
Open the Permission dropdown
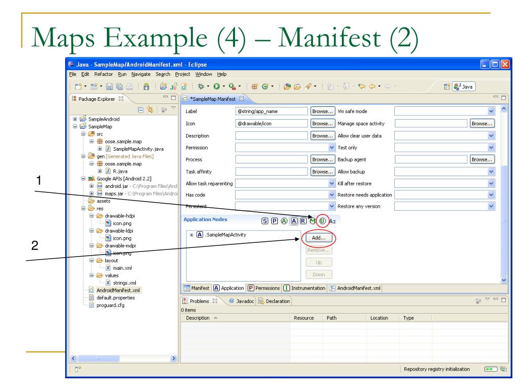pyautogui.click(x=332, y=147)
